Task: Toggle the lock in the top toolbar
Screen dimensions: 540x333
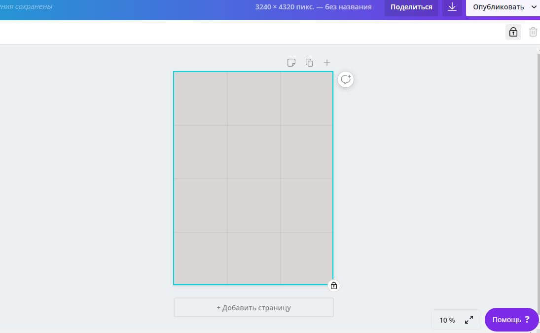Action: (x=513, y=32)
